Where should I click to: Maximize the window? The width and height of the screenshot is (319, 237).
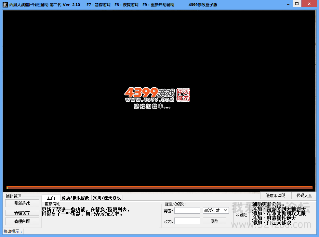click(x=297, y=4)
